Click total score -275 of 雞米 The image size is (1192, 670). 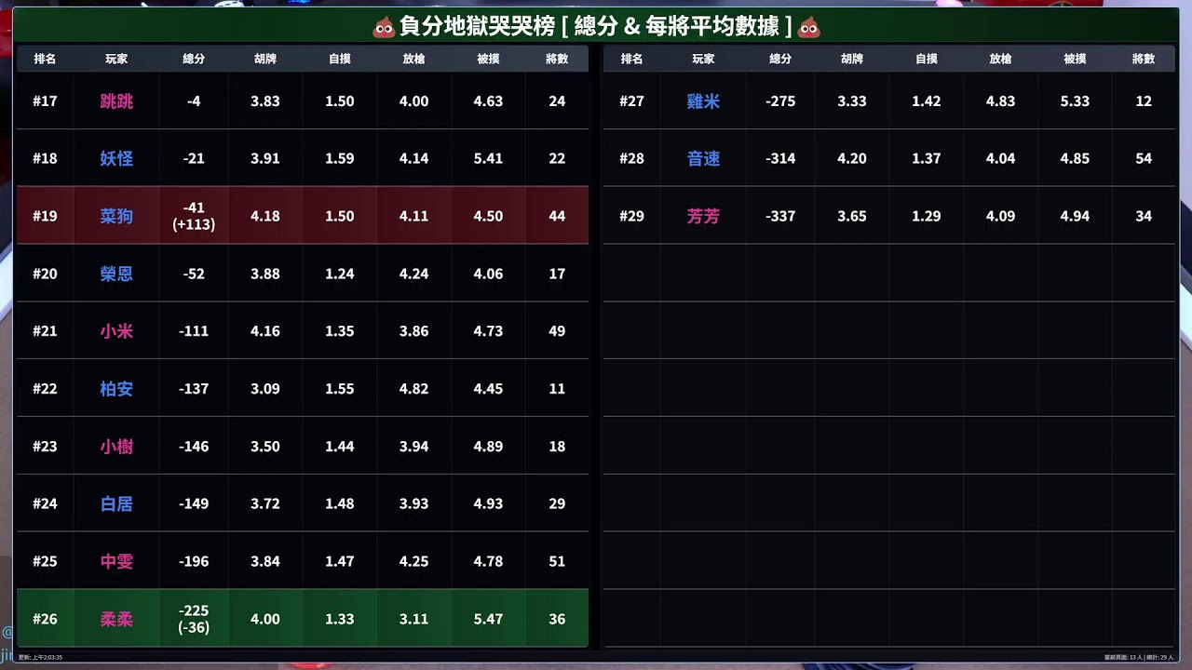click(780, 101)
